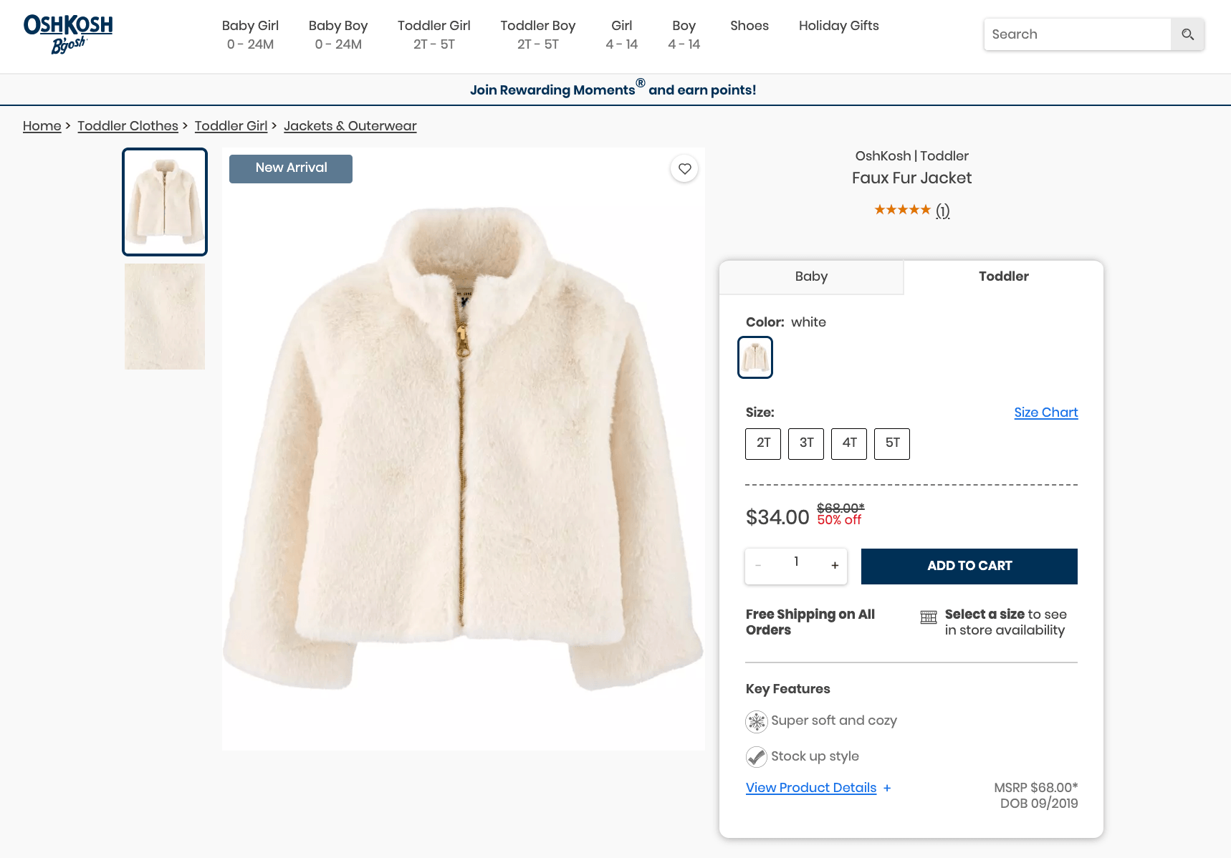Switch to the Baby tab
The width and height of the screenshot is (1231, 858).
pyautogui.click(x=811, y=276)
